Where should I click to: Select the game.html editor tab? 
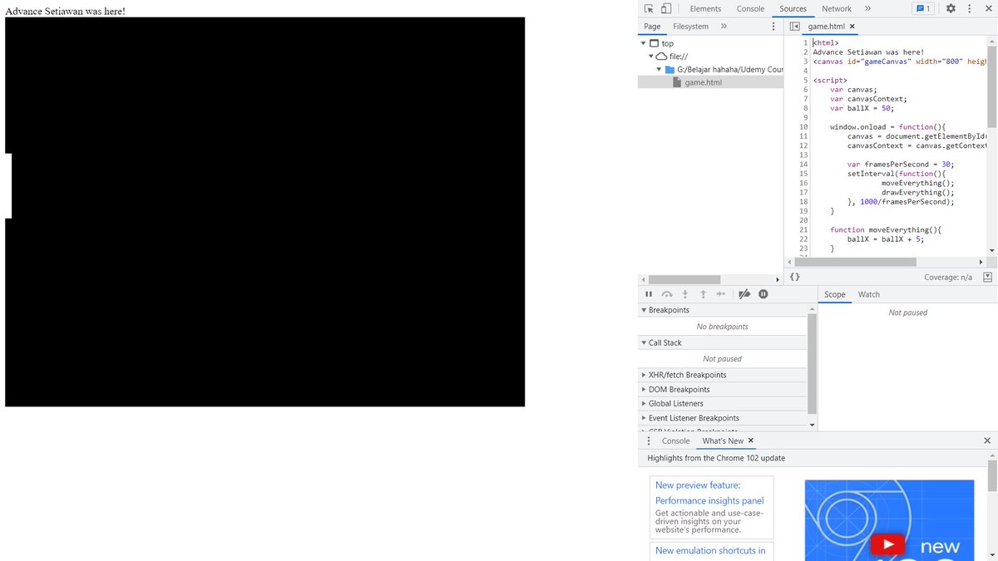coord(826,27)
